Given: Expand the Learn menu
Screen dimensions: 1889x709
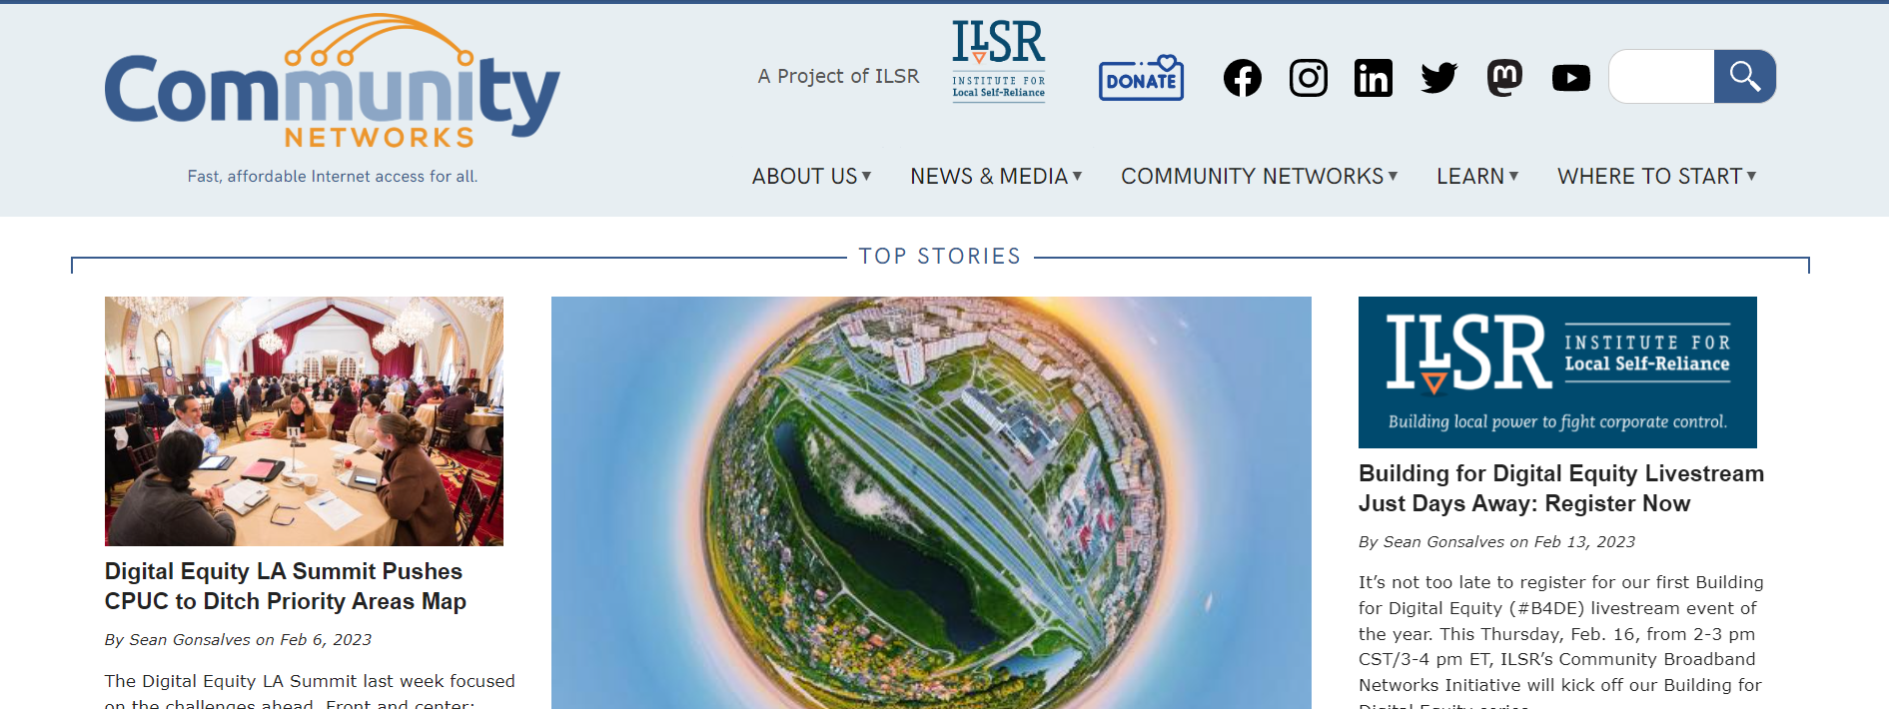Looking at the screenshot, I should pos(1477,176).
